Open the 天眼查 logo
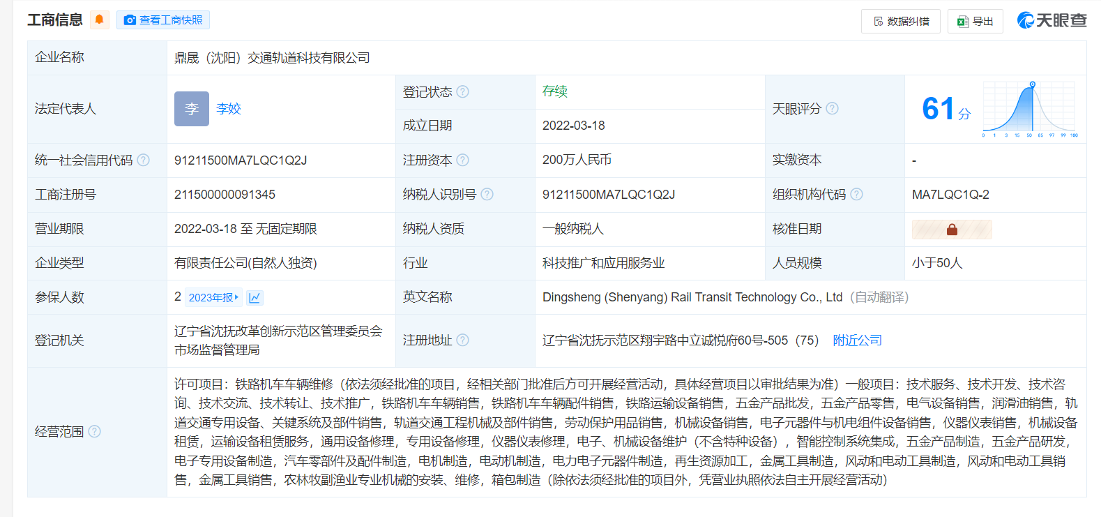This screenshot has width=1101, height=517. (x=1051, y=20)
